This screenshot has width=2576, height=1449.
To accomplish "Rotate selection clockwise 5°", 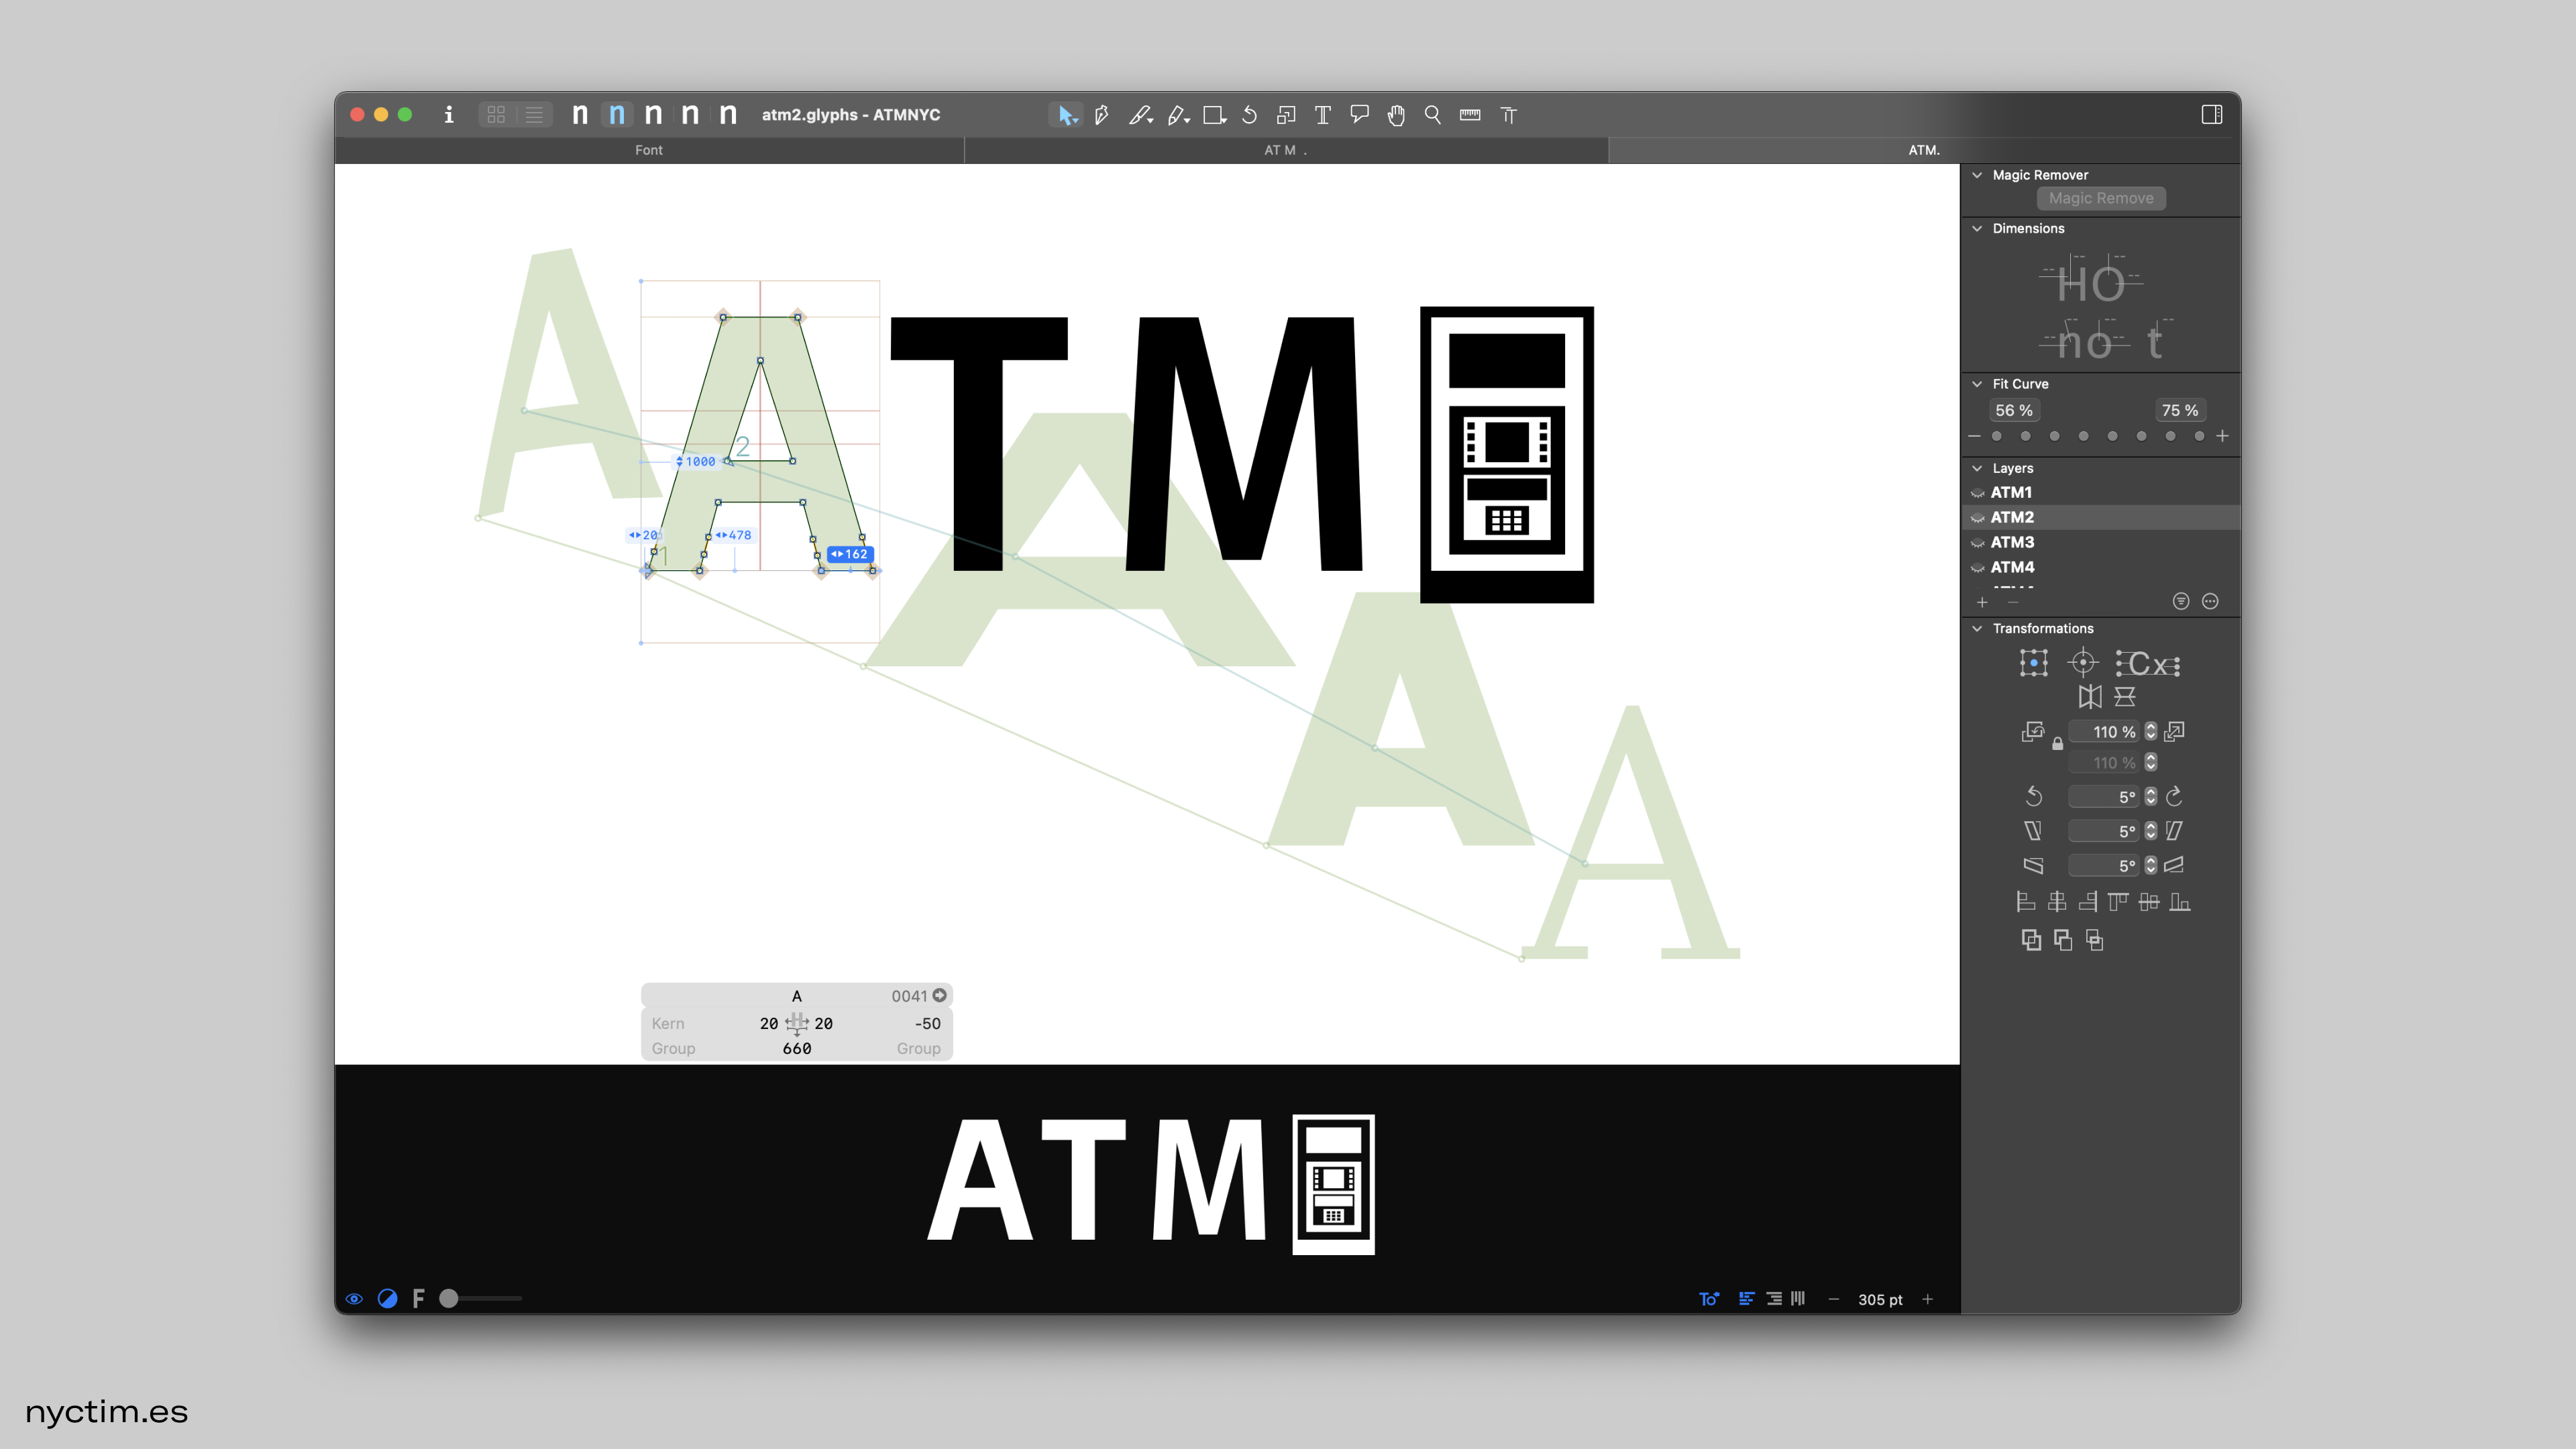I will pyautogui.click(x=2174, y=796).
